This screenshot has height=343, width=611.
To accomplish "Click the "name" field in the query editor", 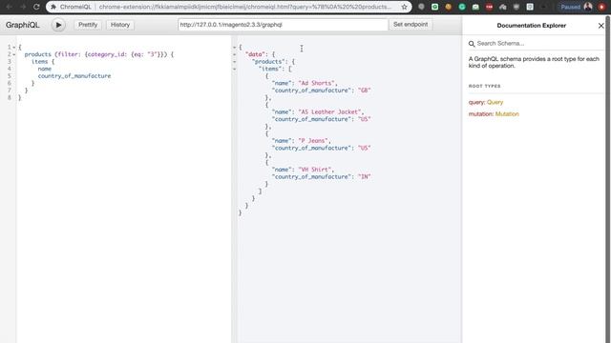I will coord(45,69).
